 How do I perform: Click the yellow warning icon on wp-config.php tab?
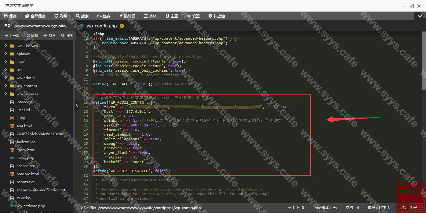click(x=122, y=26)
